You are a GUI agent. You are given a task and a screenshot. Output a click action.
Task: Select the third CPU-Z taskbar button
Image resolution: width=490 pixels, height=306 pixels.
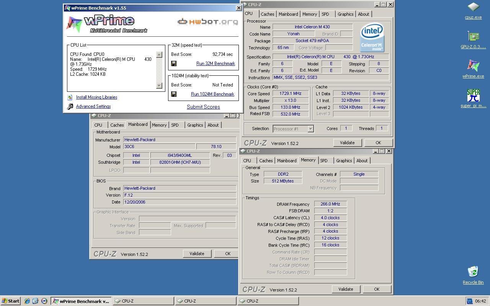pyautogui.click(x=268, y=301)
